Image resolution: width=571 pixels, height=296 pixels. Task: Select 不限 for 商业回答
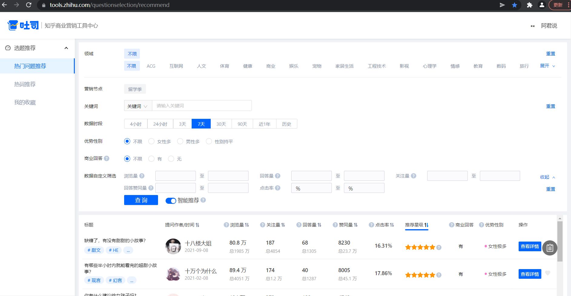pyautogui.click(x=127, y=158)
